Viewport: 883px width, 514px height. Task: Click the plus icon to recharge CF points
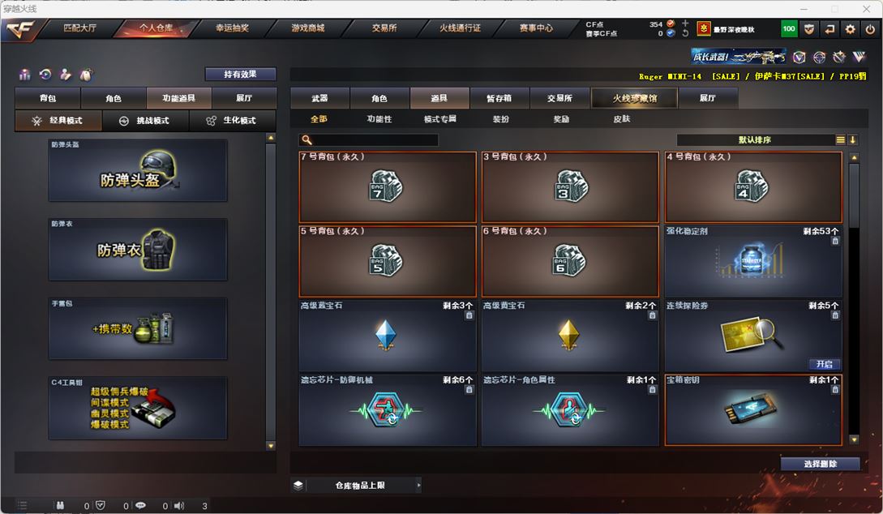pyautogui.click(x=685, y=24)
